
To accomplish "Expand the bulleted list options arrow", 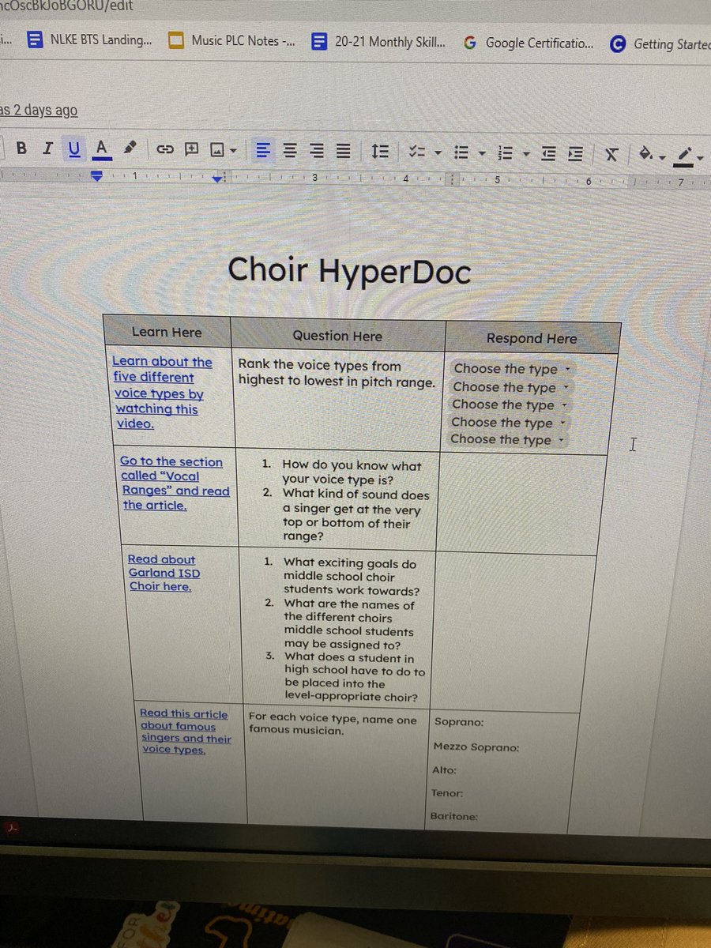I will tap(481, 152).
